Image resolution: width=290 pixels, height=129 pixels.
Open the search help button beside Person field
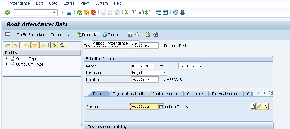point(161,107)
